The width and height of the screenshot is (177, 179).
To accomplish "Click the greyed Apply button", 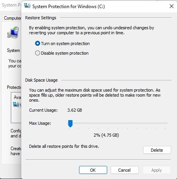I will pos(157,170).
